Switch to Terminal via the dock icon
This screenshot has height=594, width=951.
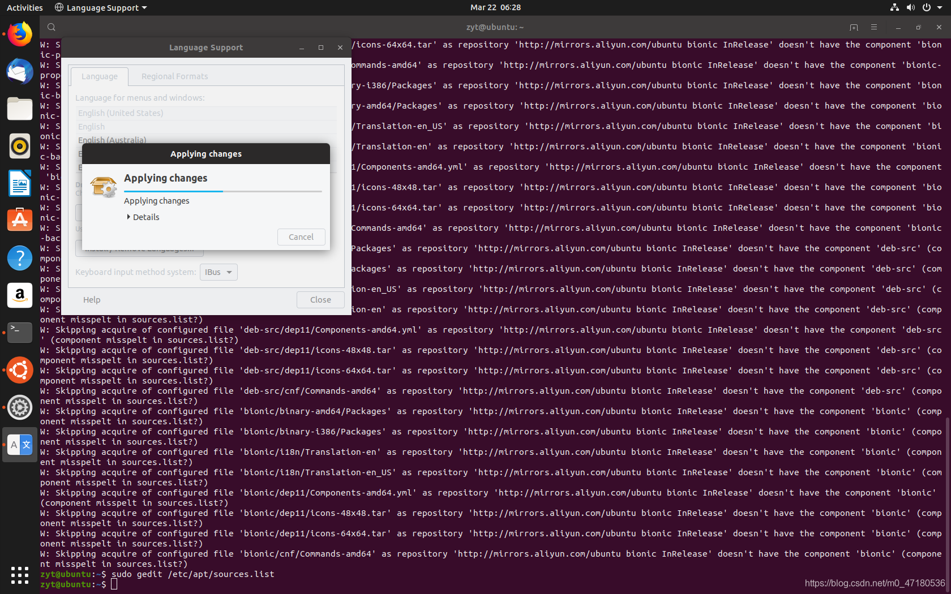(20, 333)
